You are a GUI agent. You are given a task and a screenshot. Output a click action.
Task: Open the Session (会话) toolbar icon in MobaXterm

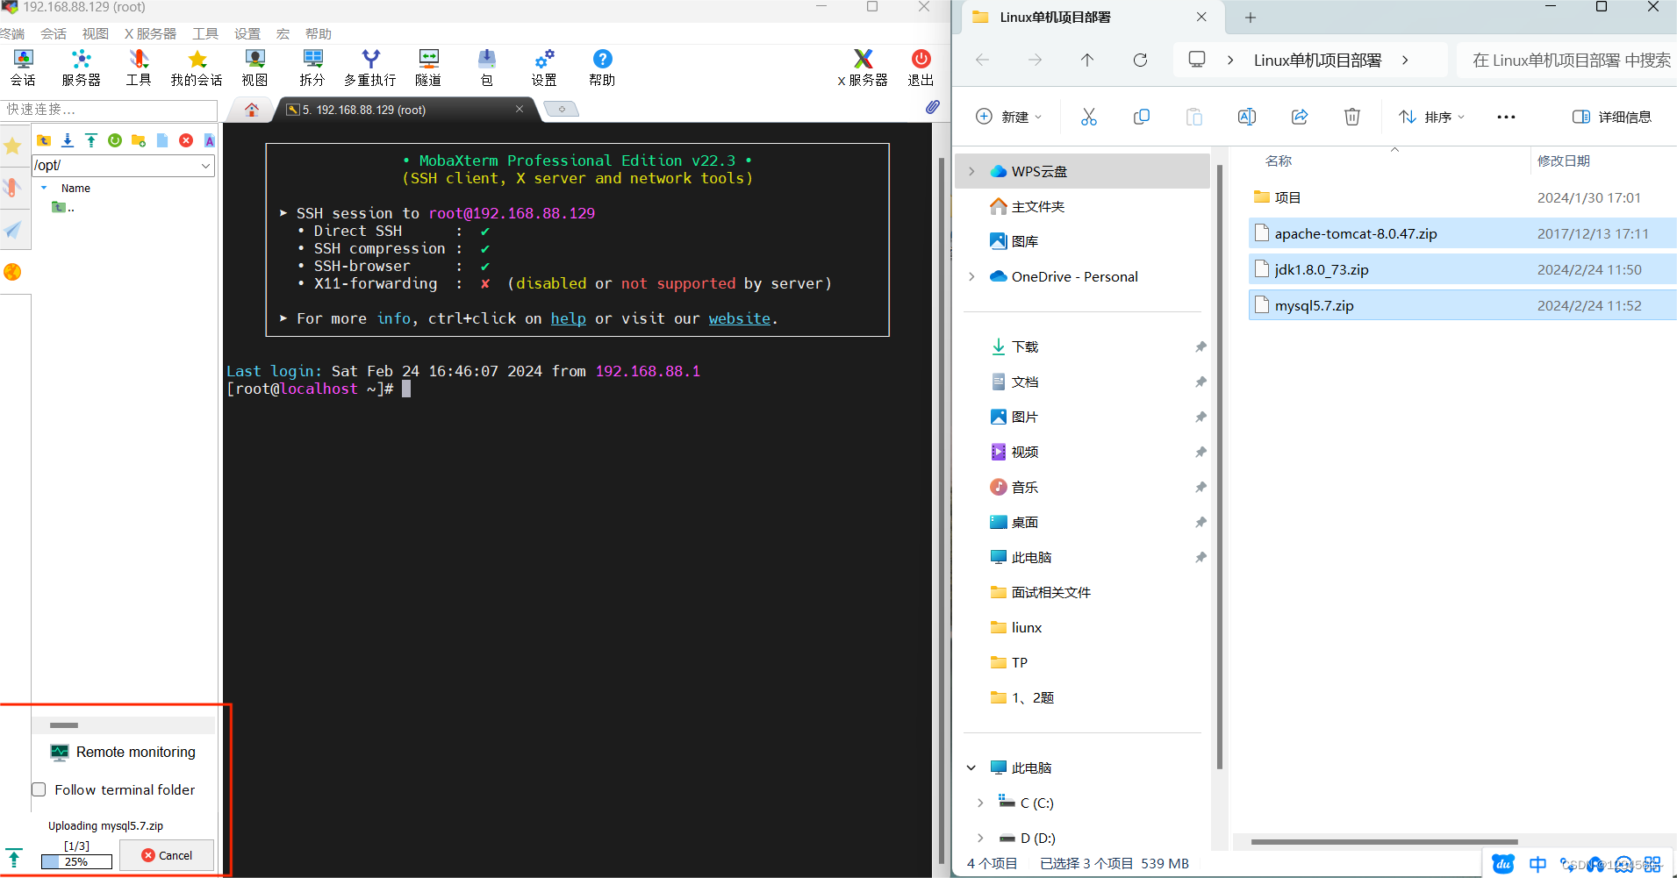tap(23, 68)
